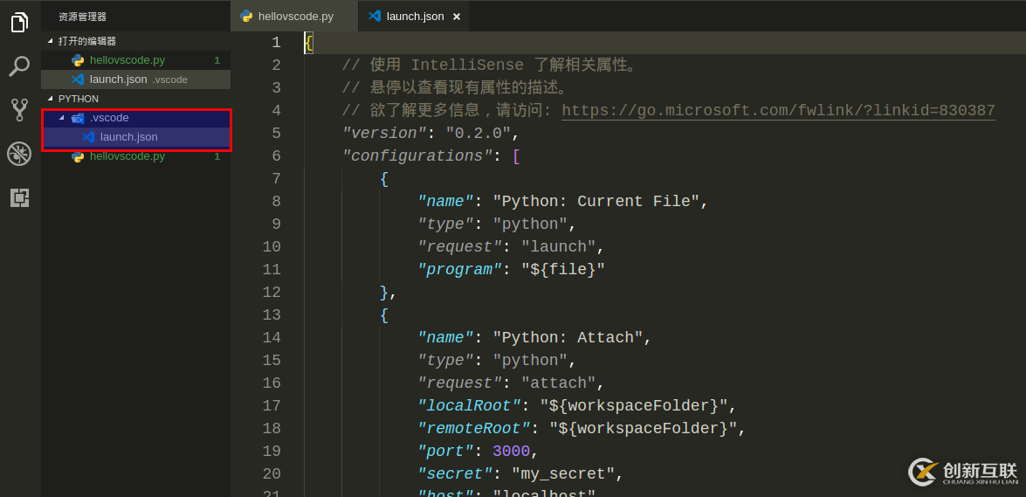Screen dimensions: 1026x497
Task: Collapse the .vscode folder arrow
Action: point(62,118)
